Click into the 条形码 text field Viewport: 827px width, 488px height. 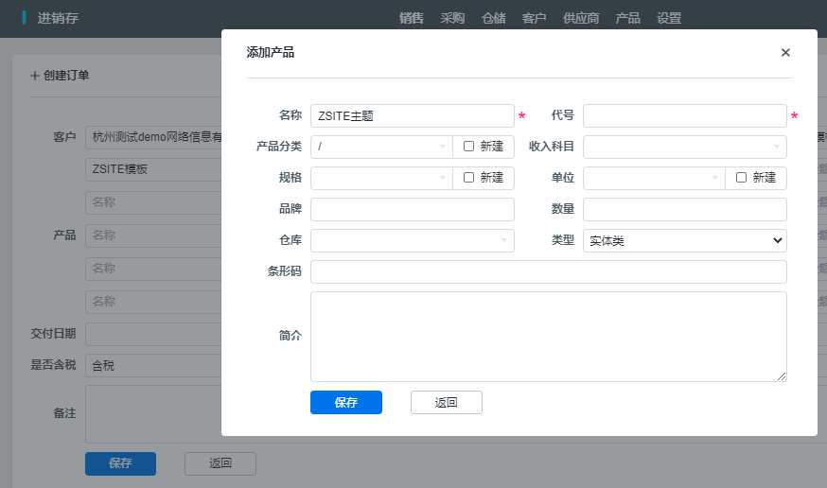[548, 272]
